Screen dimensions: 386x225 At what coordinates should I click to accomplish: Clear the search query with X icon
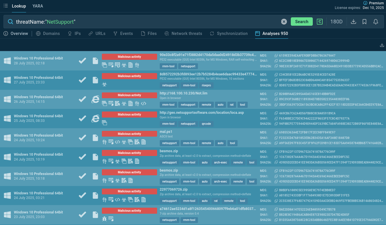[284, 22]
